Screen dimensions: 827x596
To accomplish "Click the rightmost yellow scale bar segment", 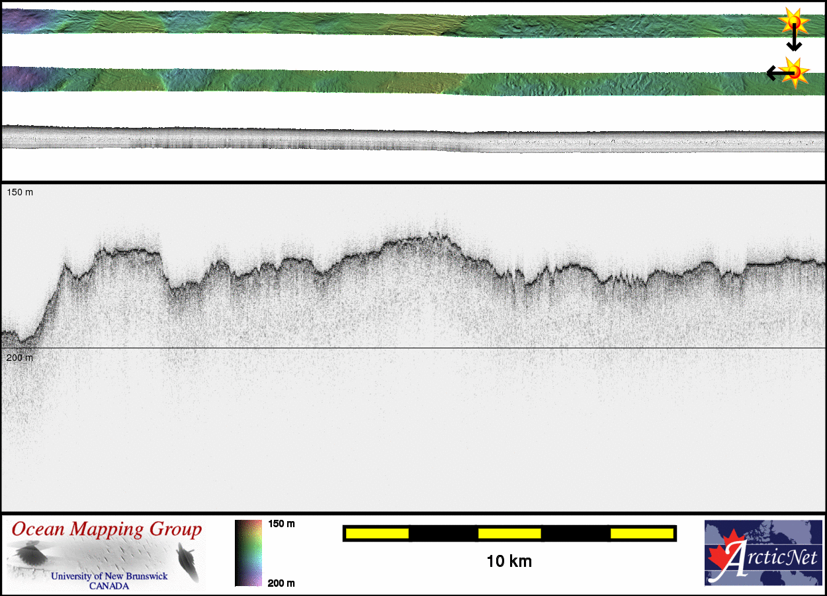I will 641,533.
